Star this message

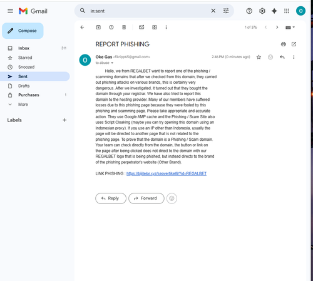pos(259,57)
